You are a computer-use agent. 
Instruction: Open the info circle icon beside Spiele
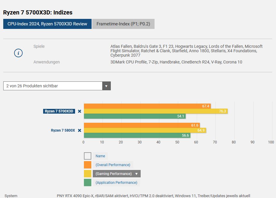coord(18,53)
